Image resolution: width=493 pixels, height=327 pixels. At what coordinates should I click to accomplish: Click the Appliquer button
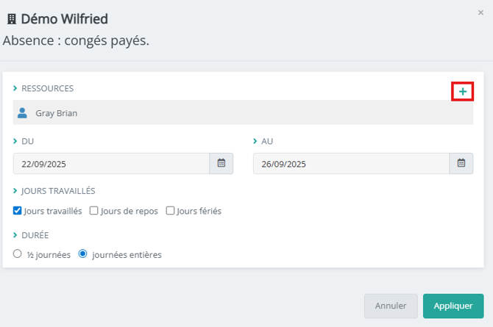[453, 306]
